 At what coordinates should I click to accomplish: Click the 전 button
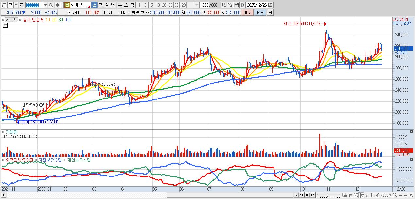tap(22, 5)
